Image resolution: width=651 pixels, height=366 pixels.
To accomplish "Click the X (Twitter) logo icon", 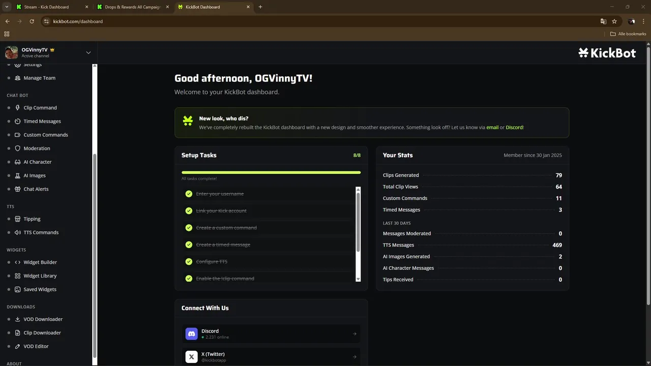I will click(x=192, y=357).
